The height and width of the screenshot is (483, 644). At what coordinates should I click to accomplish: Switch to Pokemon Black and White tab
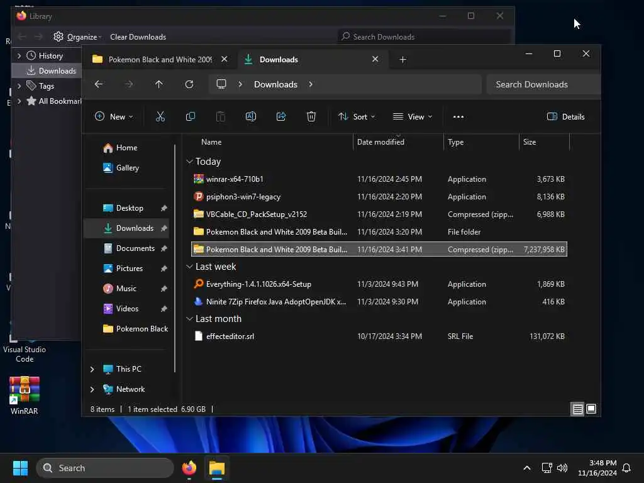(x=160, y=60)
